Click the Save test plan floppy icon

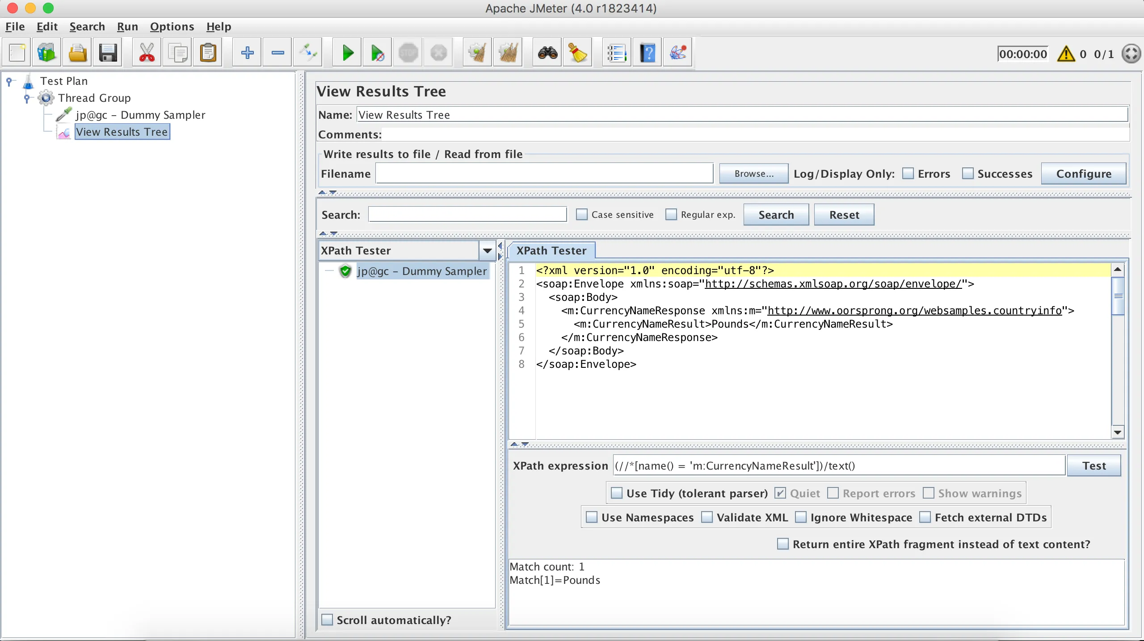pos(108,53)
